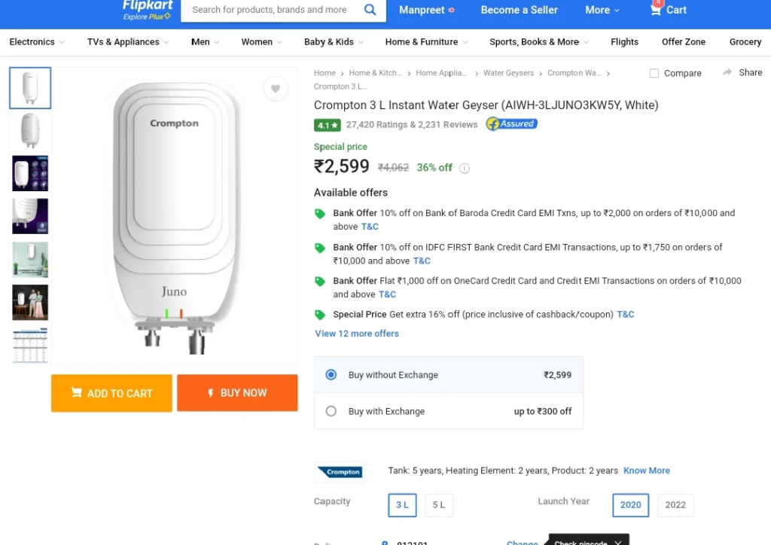Click the Crompton brand logo near warranty info
Image resolution: width=771 pixels, height=545 pixels.
click(x=340, y=472)
